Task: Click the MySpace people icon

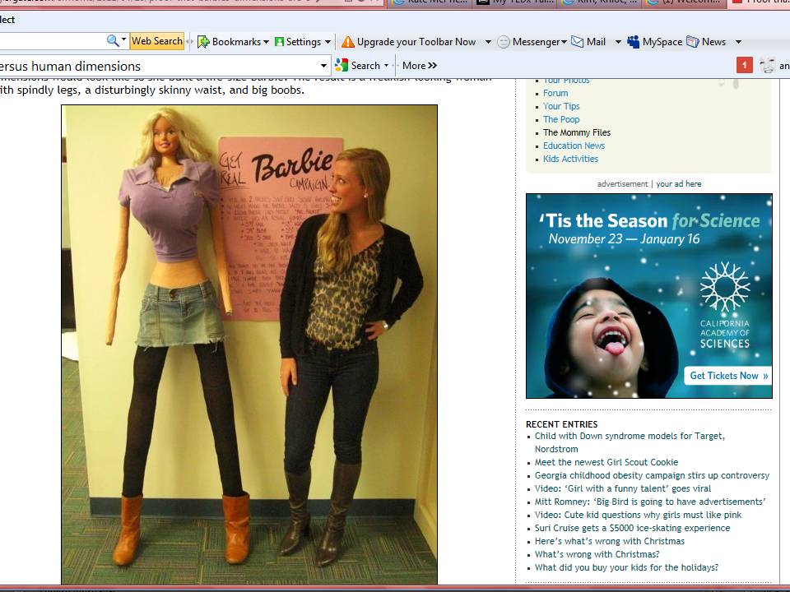Action: coord(634,42)
